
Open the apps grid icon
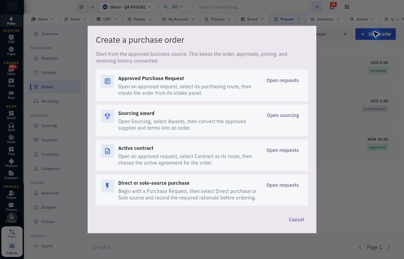tap(347, 7)
